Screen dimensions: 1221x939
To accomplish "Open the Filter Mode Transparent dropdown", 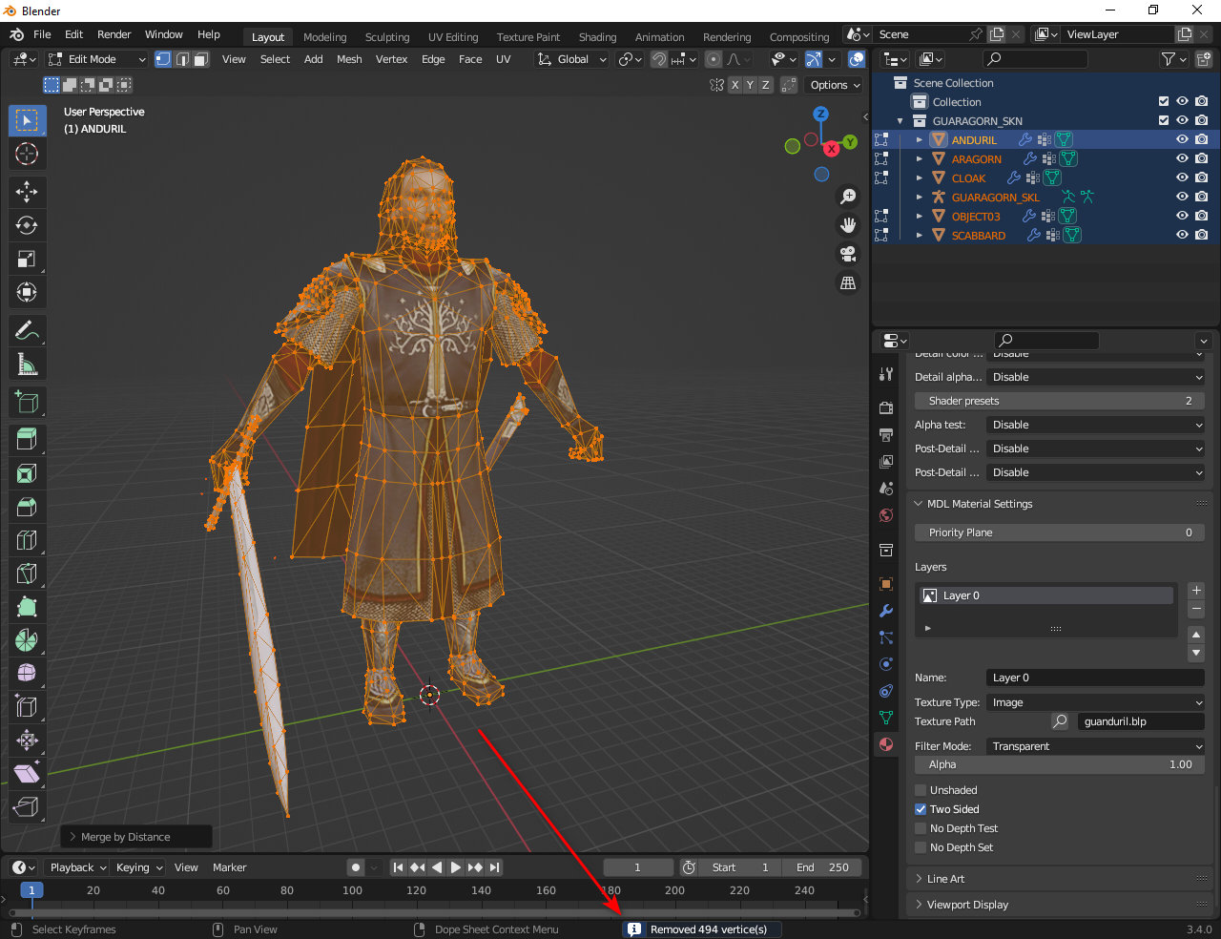I will 1095,746.
